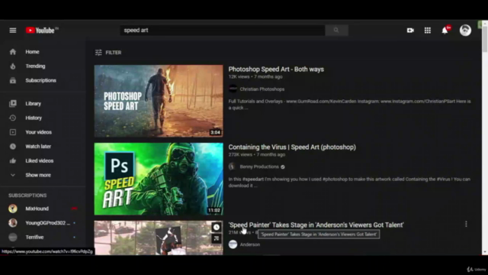This screenshot has height=275, width=488.
Task: Open the YouTube apps grid
Action: pyautogui.click(x=428, y=31)
